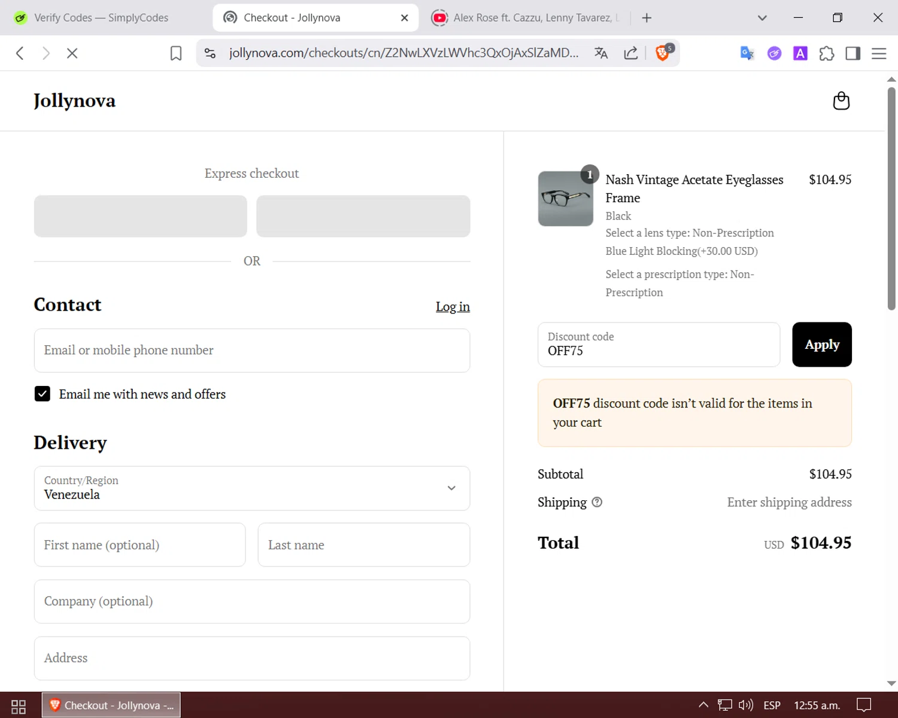
Task: Open the translate page icon
Action: point(601,53)
